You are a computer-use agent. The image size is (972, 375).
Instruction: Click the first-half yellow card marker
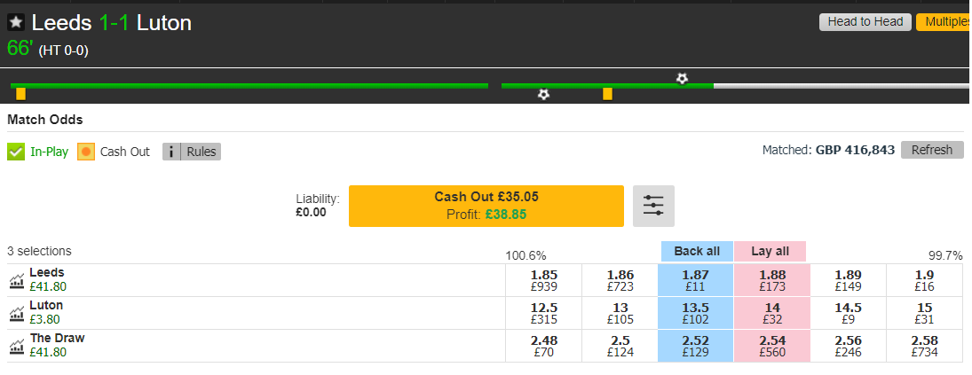point(20,94)
